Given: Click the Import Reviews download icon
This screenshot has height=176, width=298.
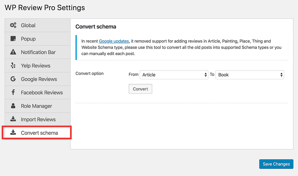Looking at the screenshot, I should pos(13,119).
